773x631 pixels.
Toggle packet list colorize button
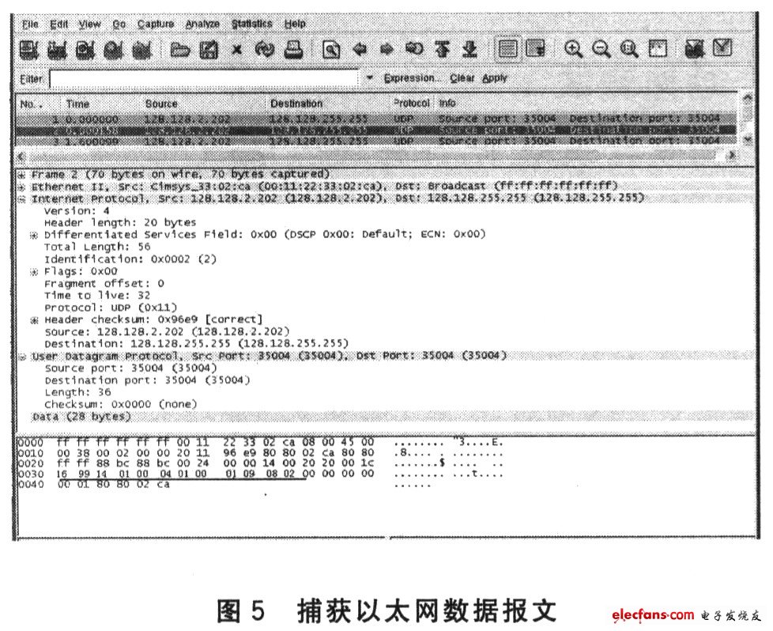tap(509, 51)
